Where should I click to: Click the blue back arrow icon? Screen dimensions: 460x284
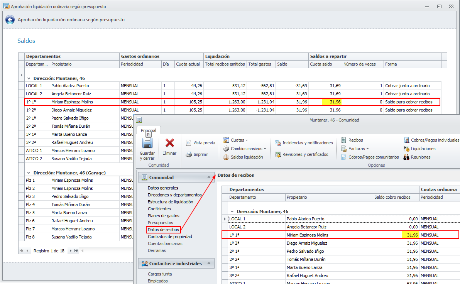click(10, 20)
